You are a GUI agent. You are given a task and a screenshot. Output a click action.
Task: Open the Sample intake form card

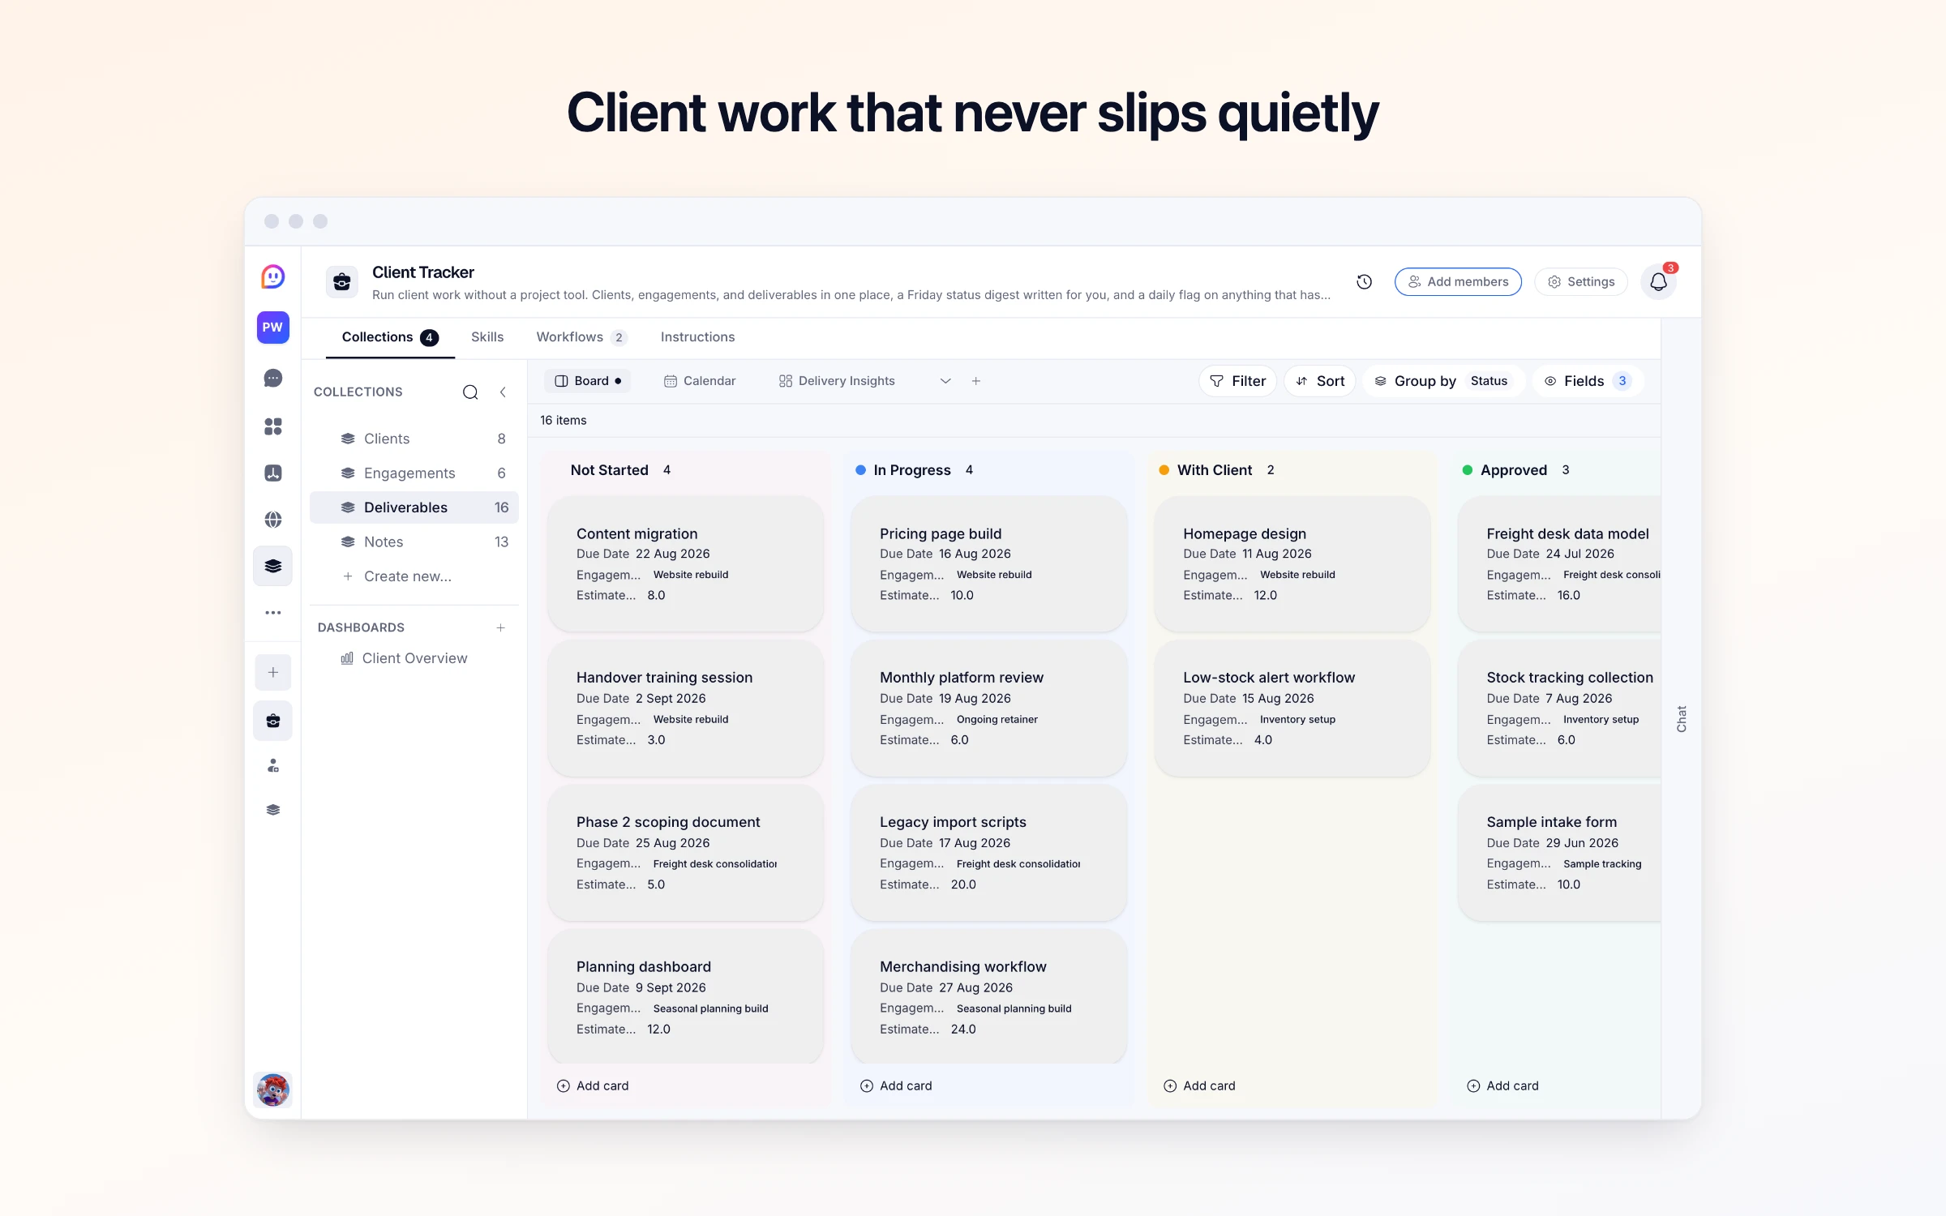1559,853
